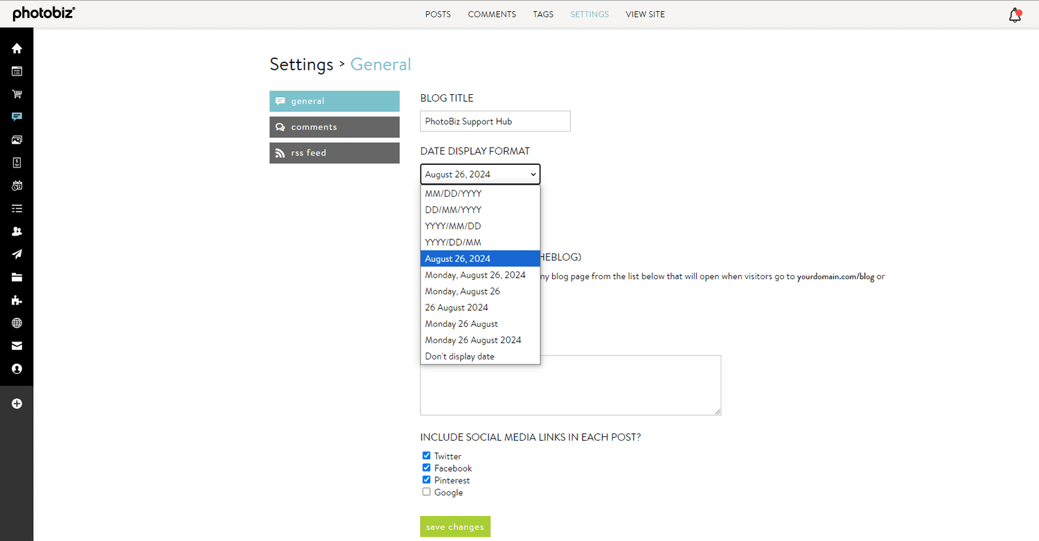Click the save changes button
The image size is (1039, 541).
click(455, 526)
